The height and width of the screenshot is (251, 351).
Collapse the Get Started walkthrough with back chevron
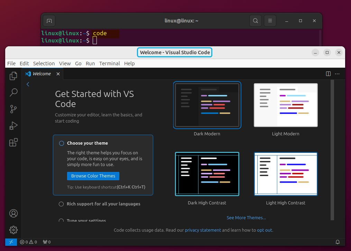coord(28,84)
